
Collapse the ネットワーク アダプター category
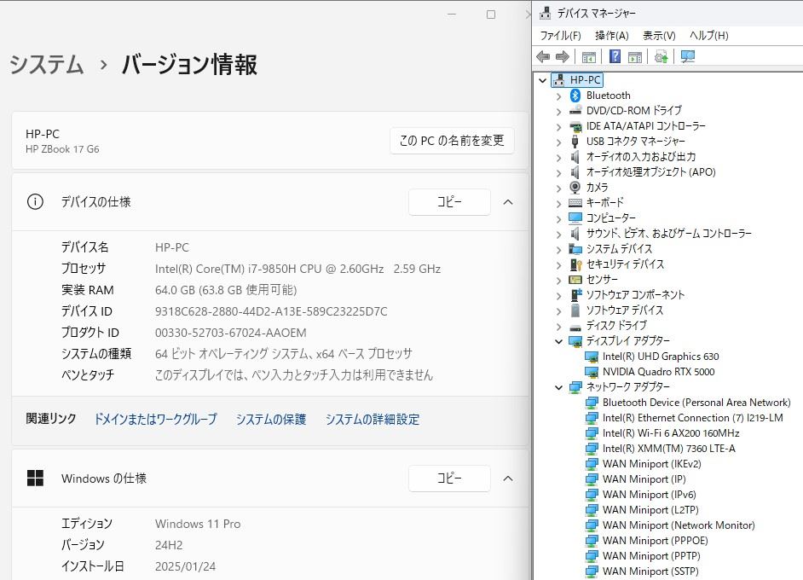(558, 387)
